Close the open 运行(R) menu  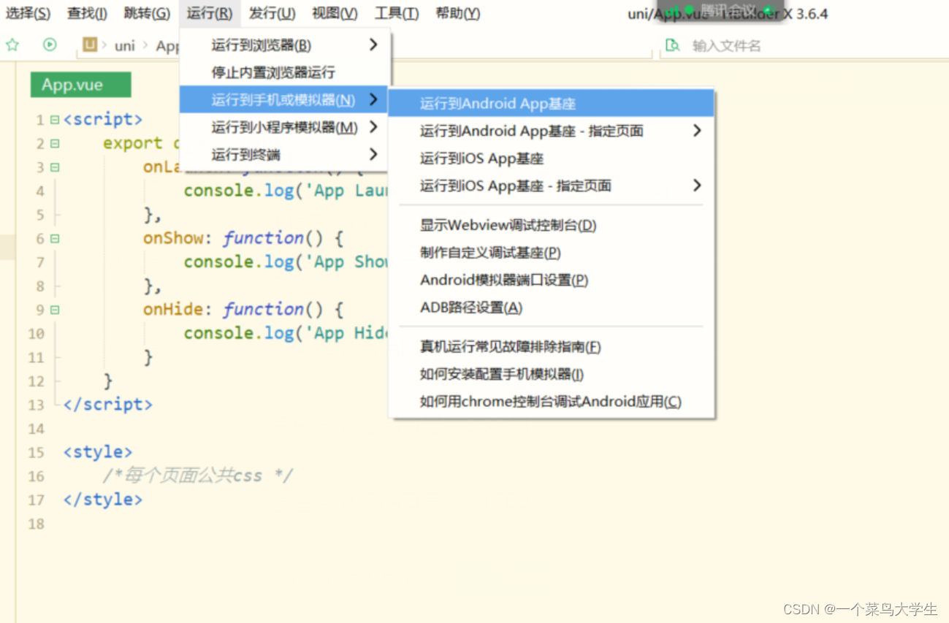coord(210,13)
